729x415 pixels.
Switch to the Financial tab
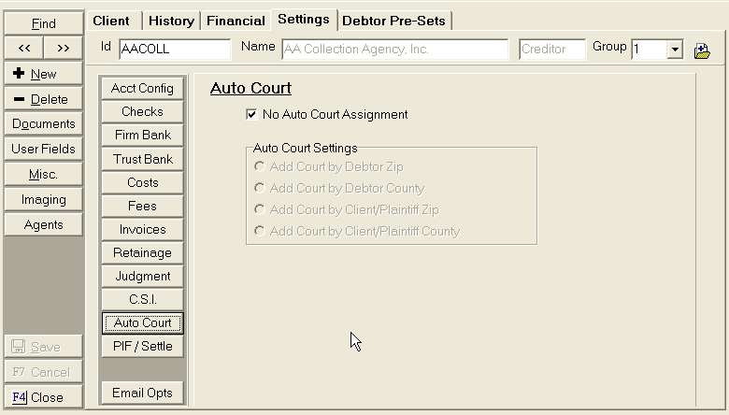pyautogui.click(x=236, y=21)
